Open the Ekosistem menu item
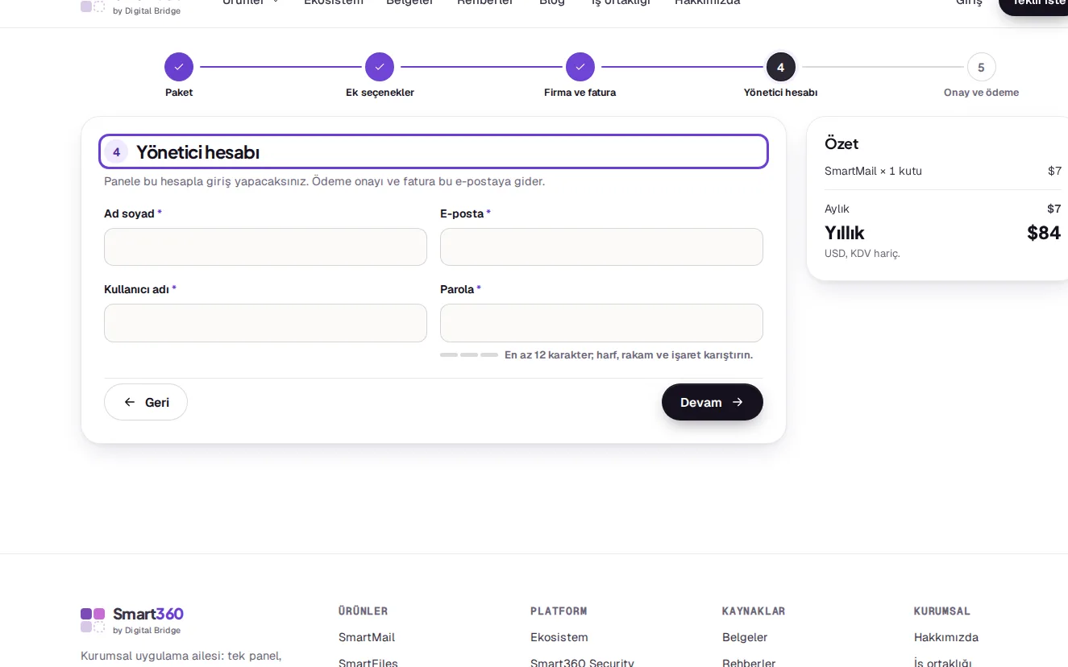 (x=334, y=2)
